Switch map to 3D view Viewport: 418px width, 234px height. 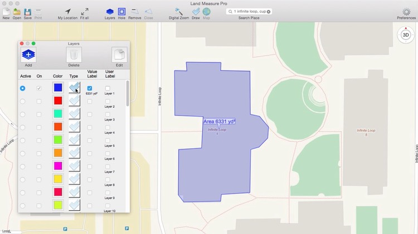point(405,34)
